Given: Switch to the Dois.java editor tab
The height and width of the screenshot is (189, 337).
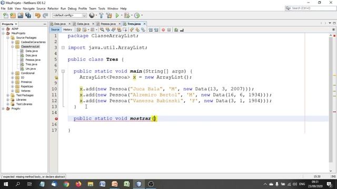Looking at the screenshot, I should [60, 24].
